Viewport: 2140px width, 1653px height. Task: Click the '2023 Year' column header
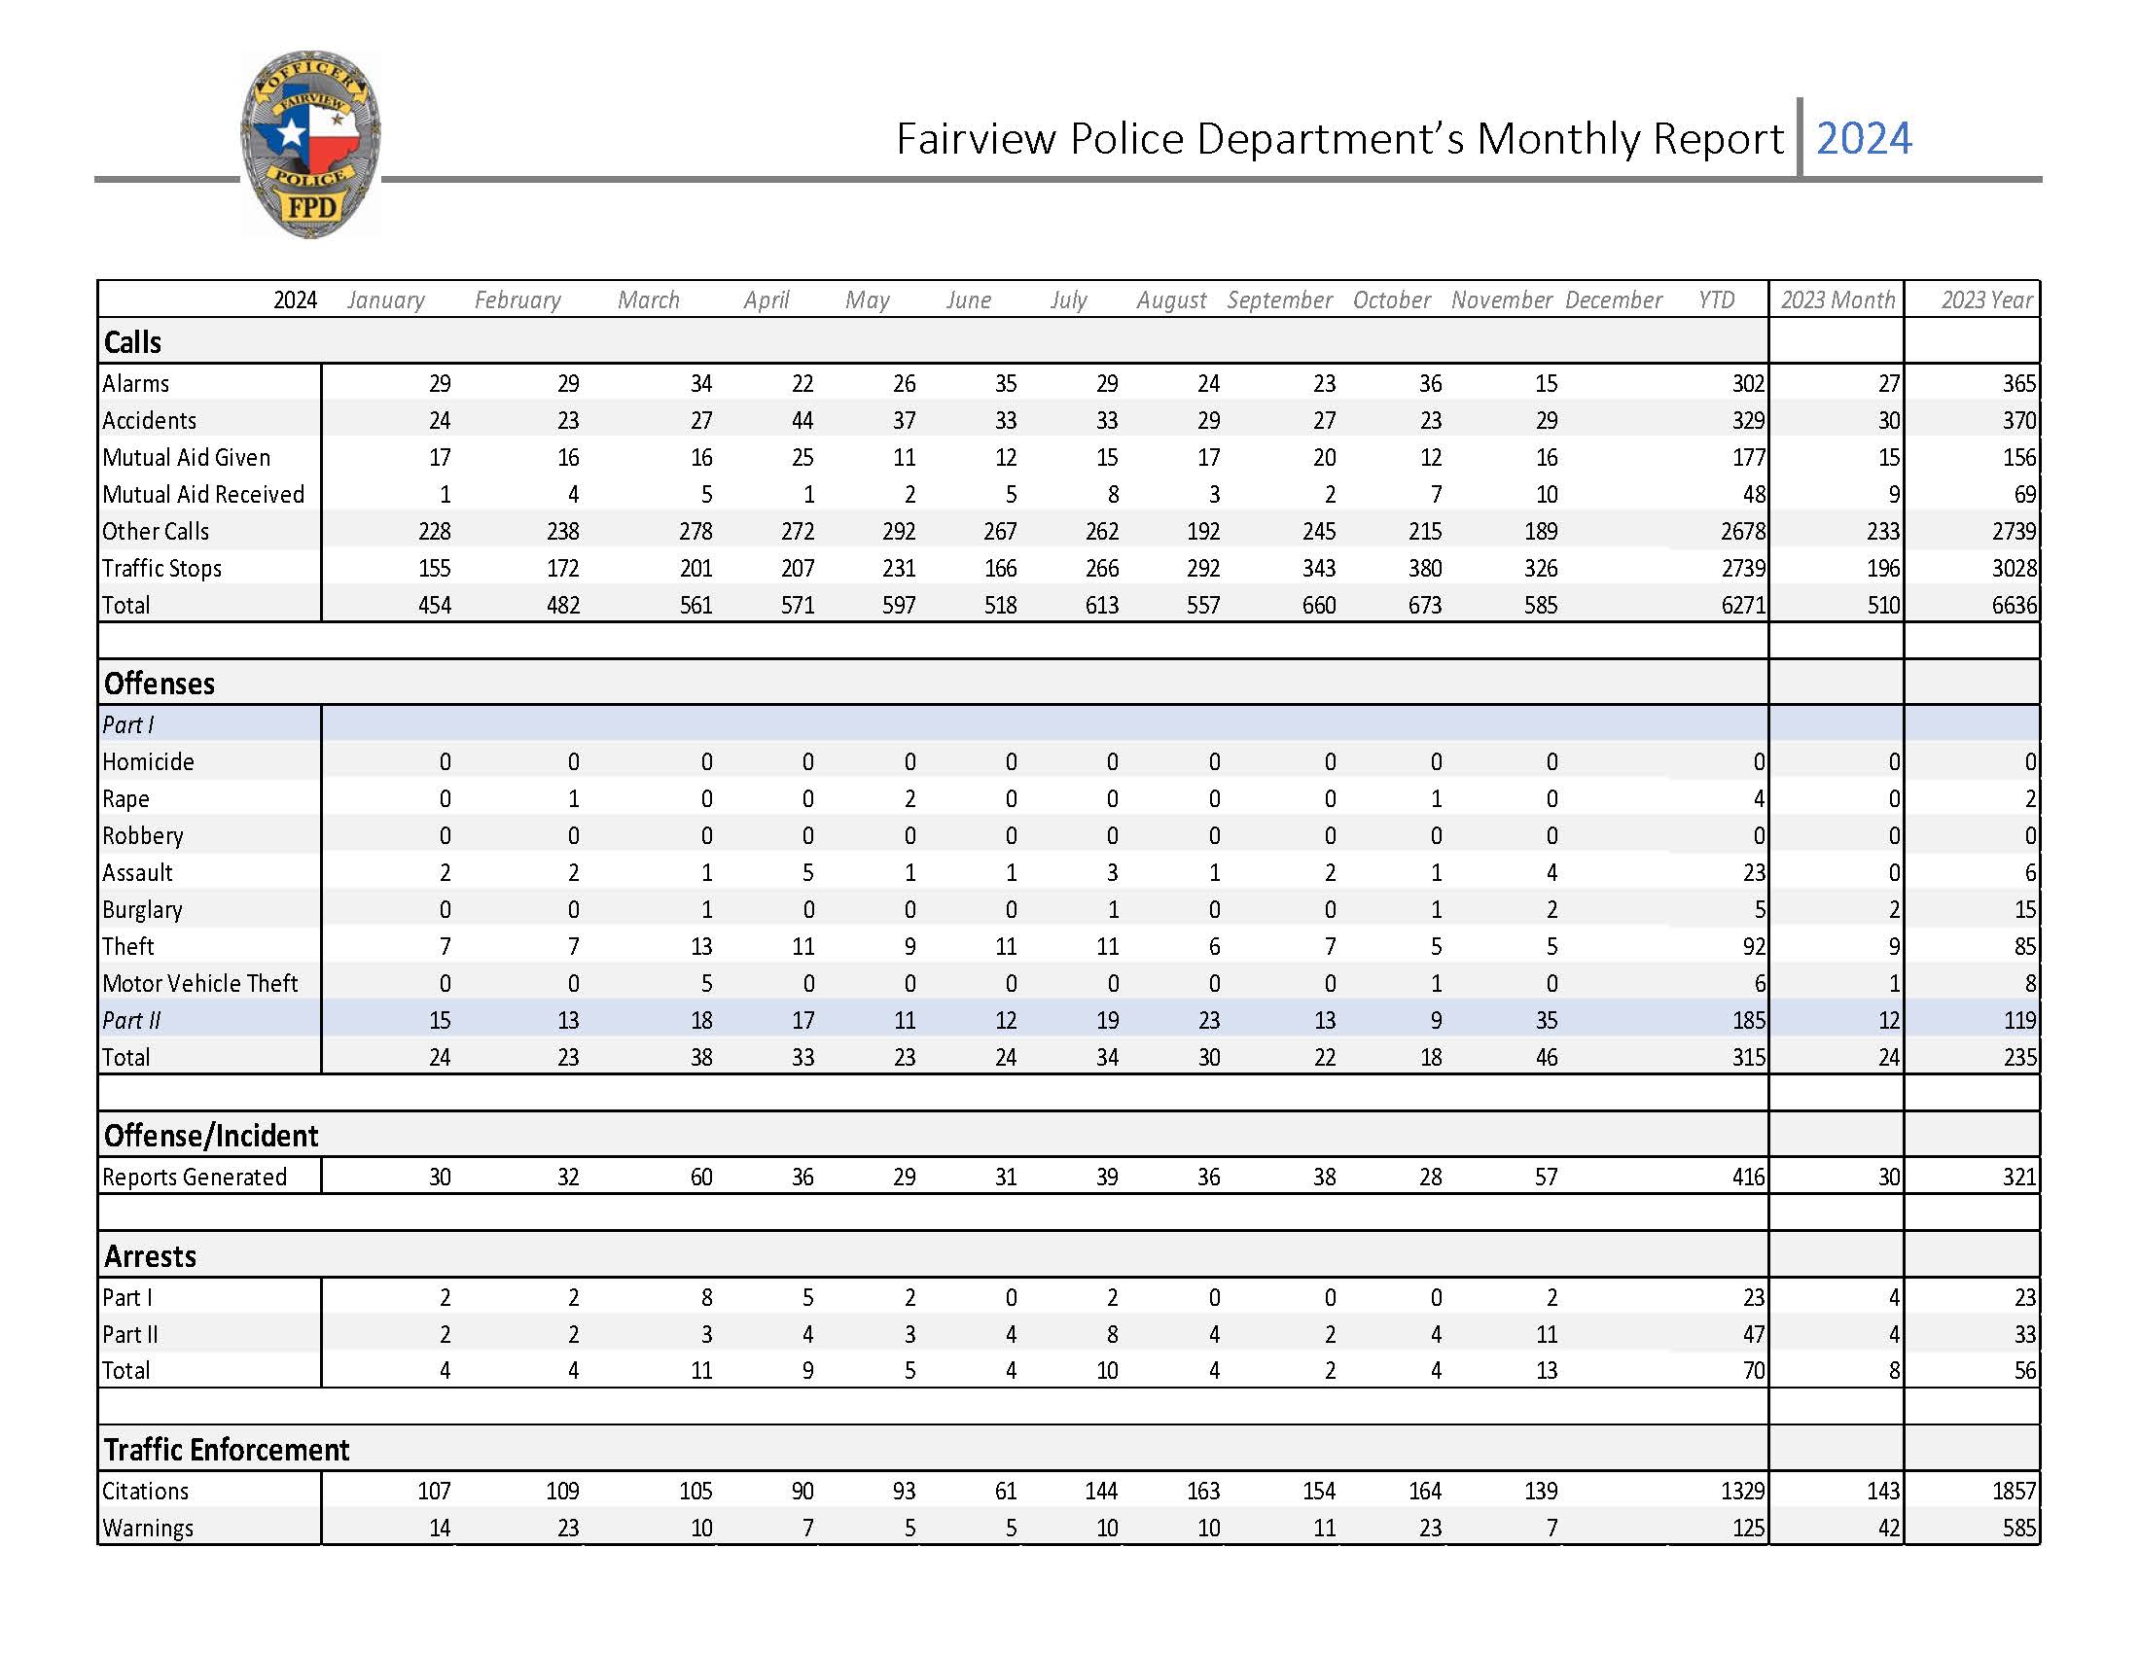pos(1987,299)
